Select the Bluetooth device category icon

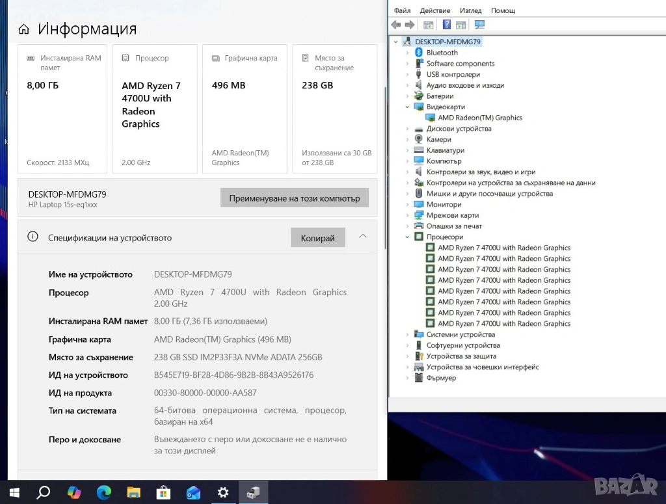419,53
